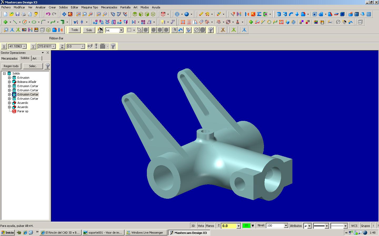Click the select-by-cursor arrow icon

[x=139, y=30]
